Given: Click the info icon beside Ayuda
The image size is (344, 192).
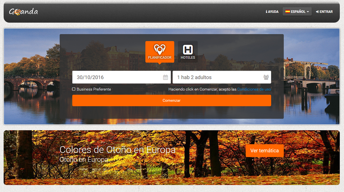Looking at the screenshot, I should 266,12.
